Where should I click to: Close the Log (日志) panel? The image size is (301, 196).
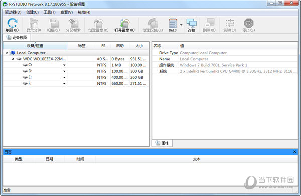(295, 152)
